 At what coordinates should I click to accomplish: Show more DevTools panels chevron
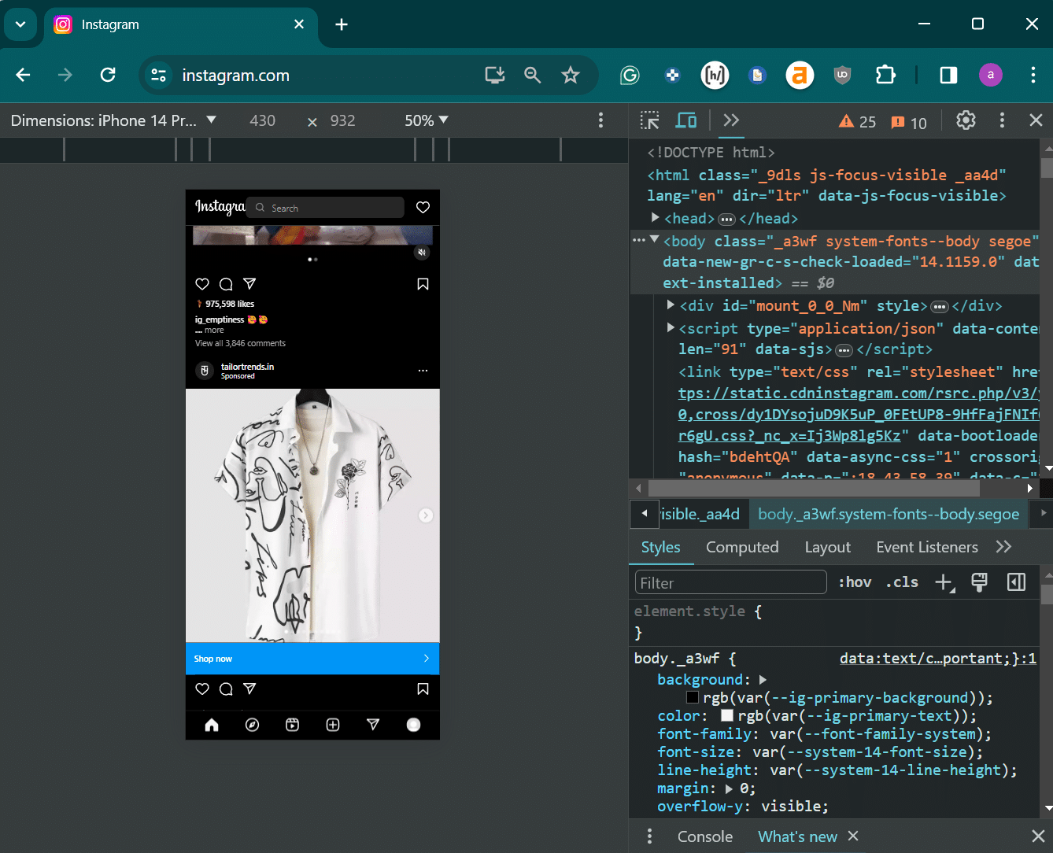(731, 120)
